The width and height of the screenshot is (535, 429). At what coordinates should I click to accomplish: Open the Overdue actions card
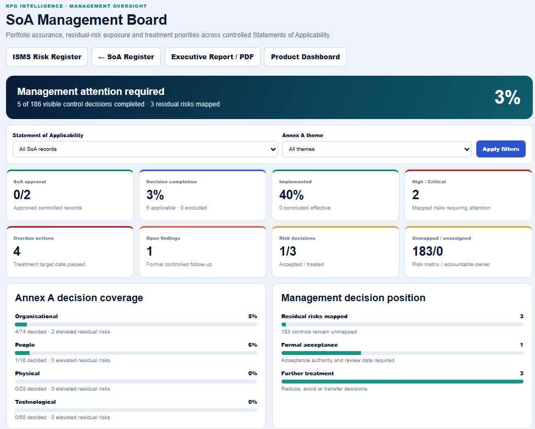coord(70,252)
